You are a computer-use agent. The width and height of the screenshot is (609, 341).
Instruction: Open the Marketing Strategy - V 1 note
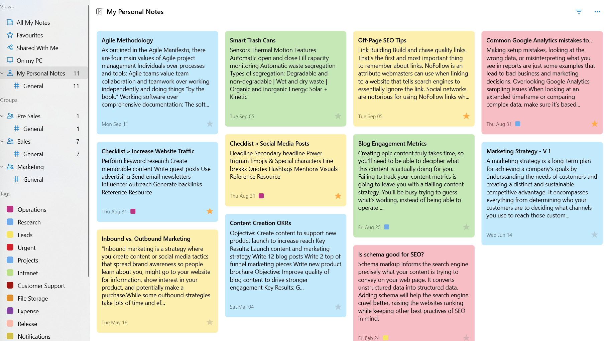pos(542,194)
